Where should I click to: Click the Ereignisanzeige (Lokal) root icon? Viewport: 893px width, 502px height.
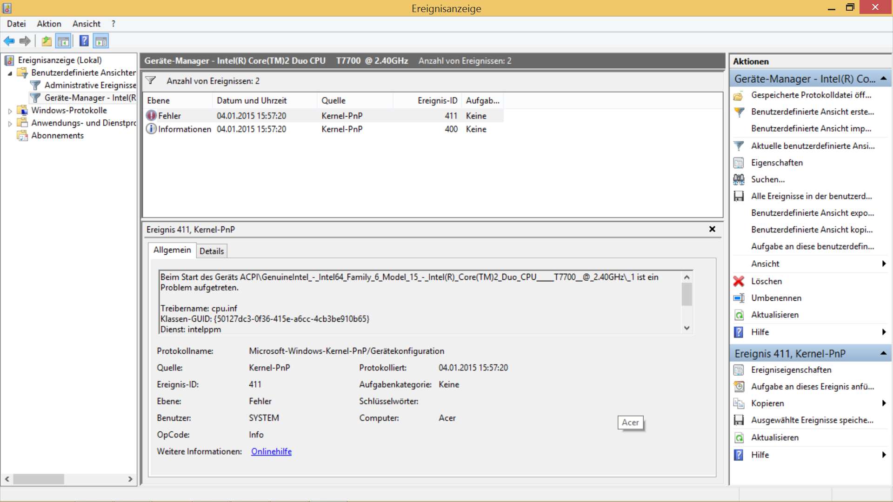[9, 60]
